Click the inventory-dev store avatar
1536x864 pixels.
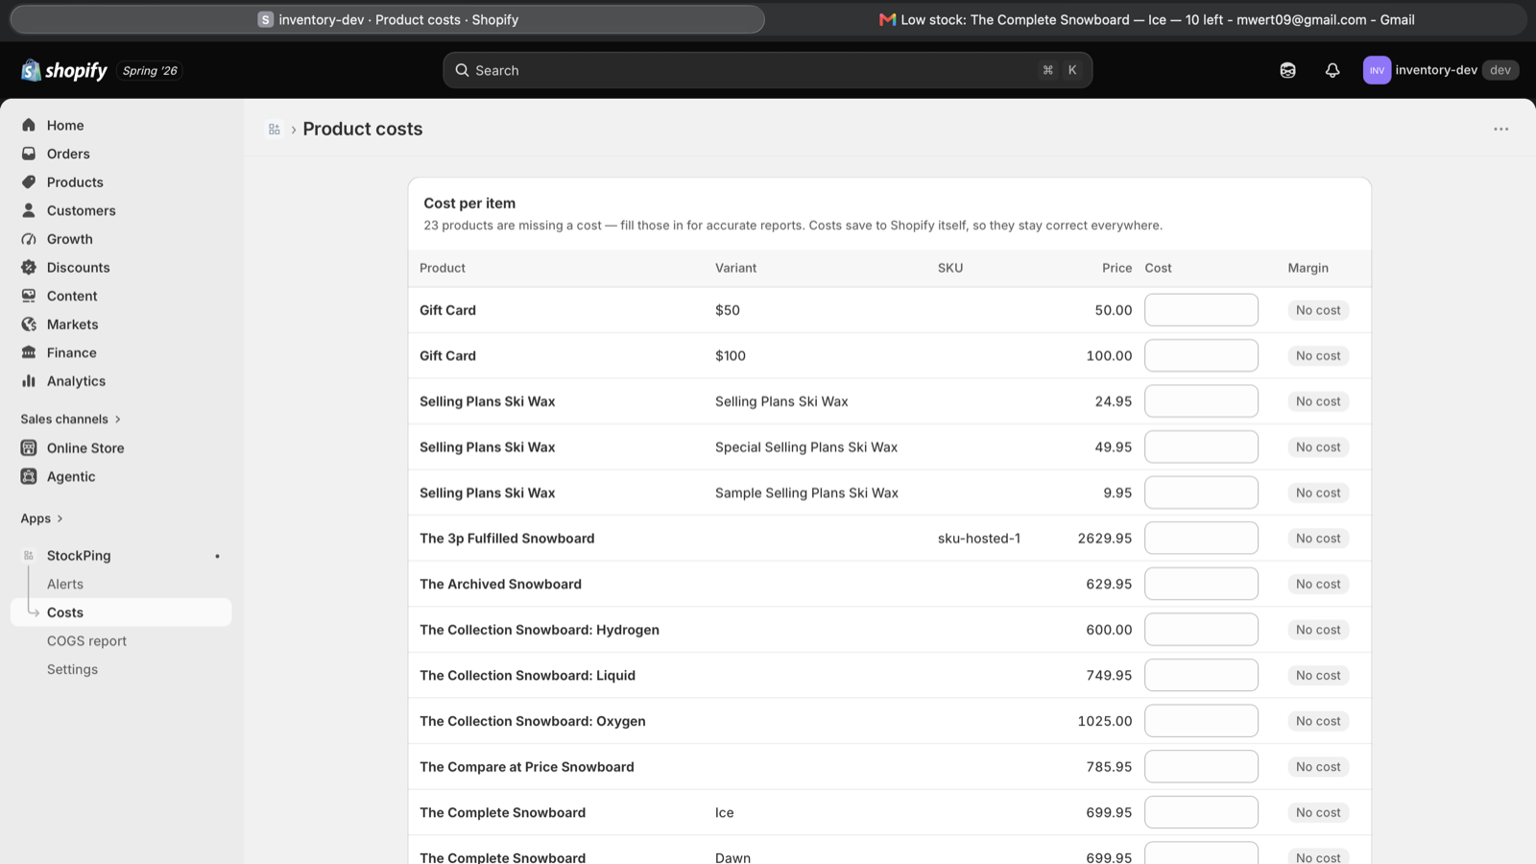pyautogui.click(x=1377, y=70)
